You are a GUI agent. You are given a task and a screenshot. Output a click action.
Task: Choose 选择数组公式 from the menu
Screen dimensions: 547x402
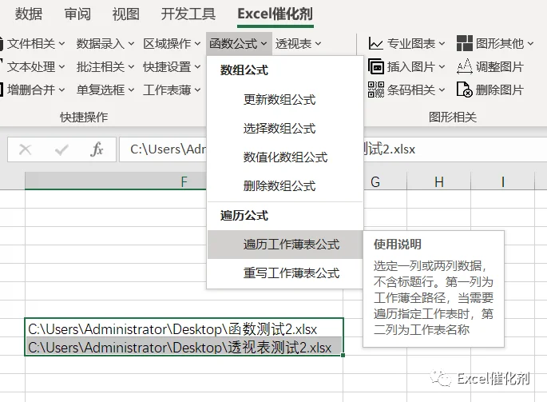285,128
